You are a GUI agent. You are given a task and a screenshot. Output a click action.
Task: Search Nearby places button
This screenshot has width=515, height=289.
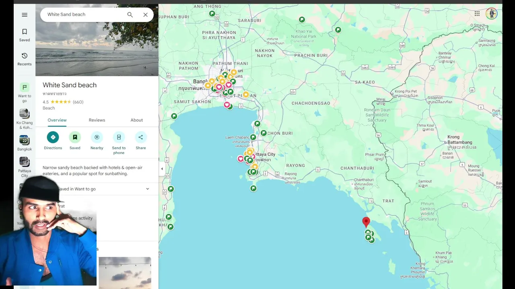[x=97, y=137]
